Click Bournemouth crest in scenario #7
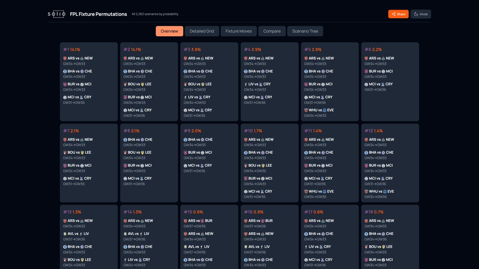 coord(65,153)
